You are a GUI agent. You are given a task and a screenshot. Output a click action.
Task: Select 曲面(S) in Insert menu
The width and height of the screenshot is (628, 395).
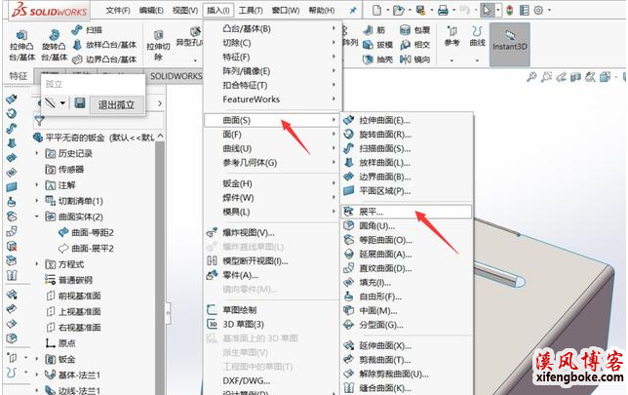tap(272, 120)
